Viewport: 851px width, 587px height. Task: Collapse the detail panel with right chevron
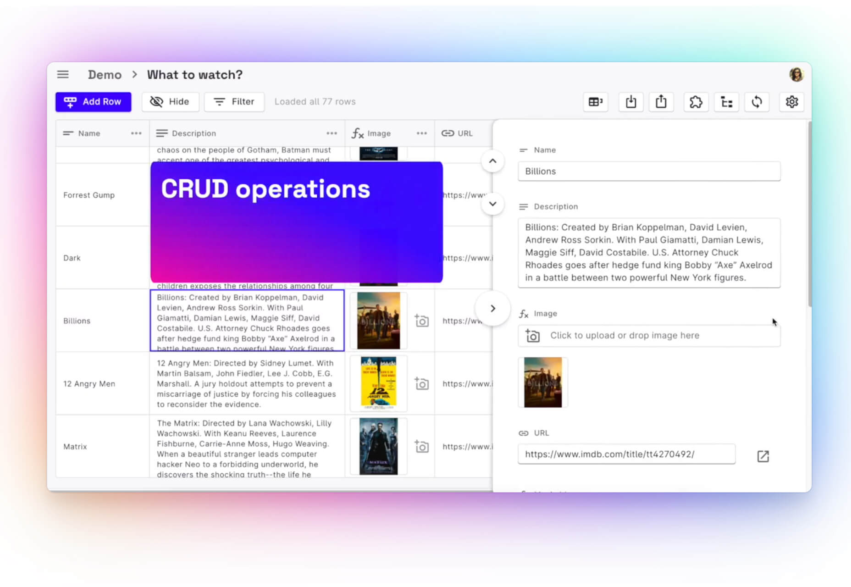click(492, 308)
